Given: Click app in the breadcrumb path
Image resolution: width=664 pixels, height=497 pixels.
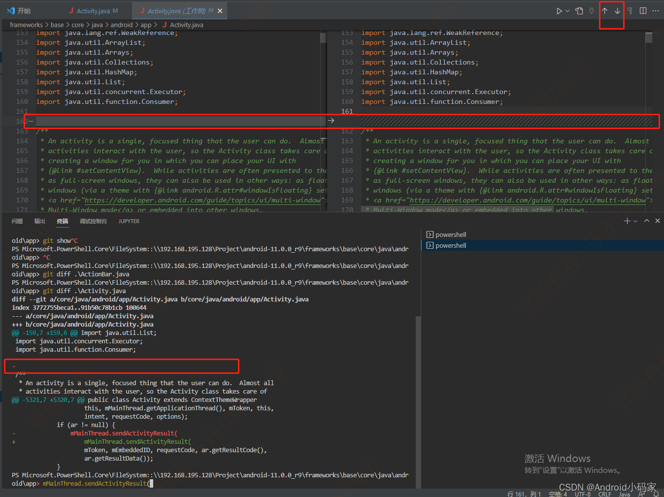Looking at the screenshot, I should (x=146, y=25).
